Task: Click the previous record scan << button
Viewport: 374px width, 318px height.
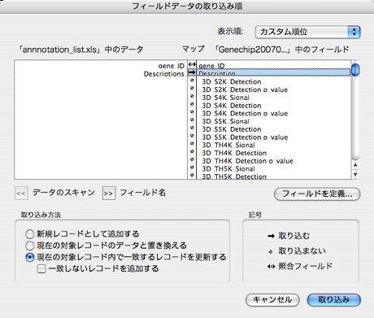Action: (21, 194)
